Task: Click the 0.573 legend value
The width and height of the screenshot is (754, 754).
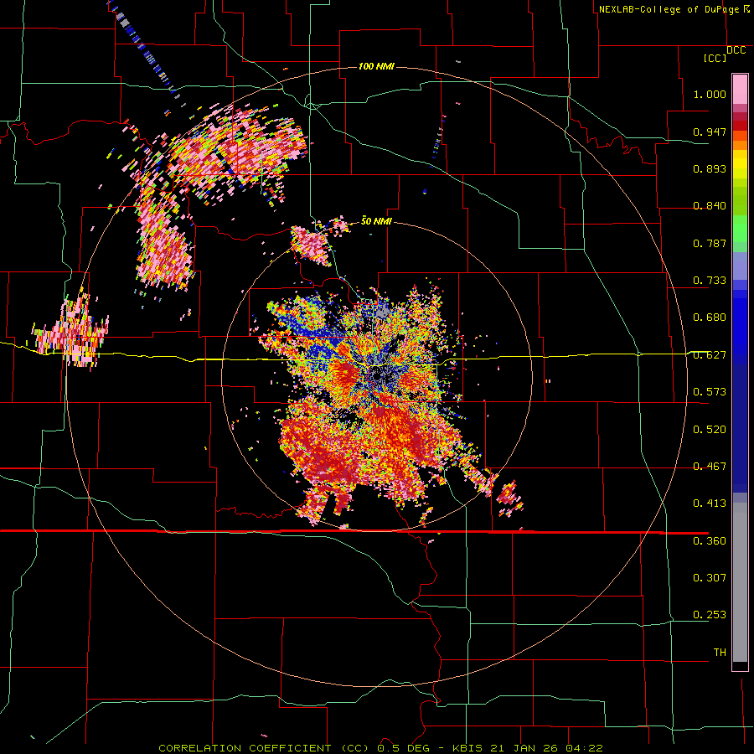Action: tap(710, 392)
